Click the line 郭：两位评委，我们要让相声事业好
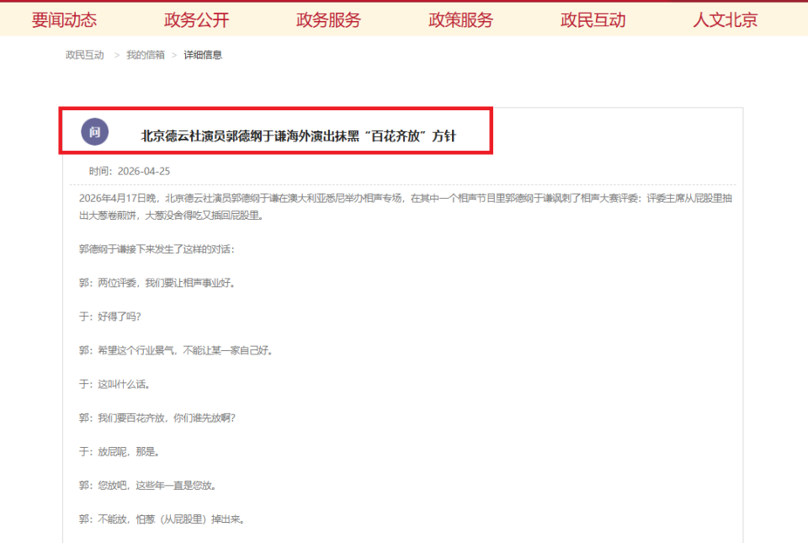 click(x=157, y=283)
